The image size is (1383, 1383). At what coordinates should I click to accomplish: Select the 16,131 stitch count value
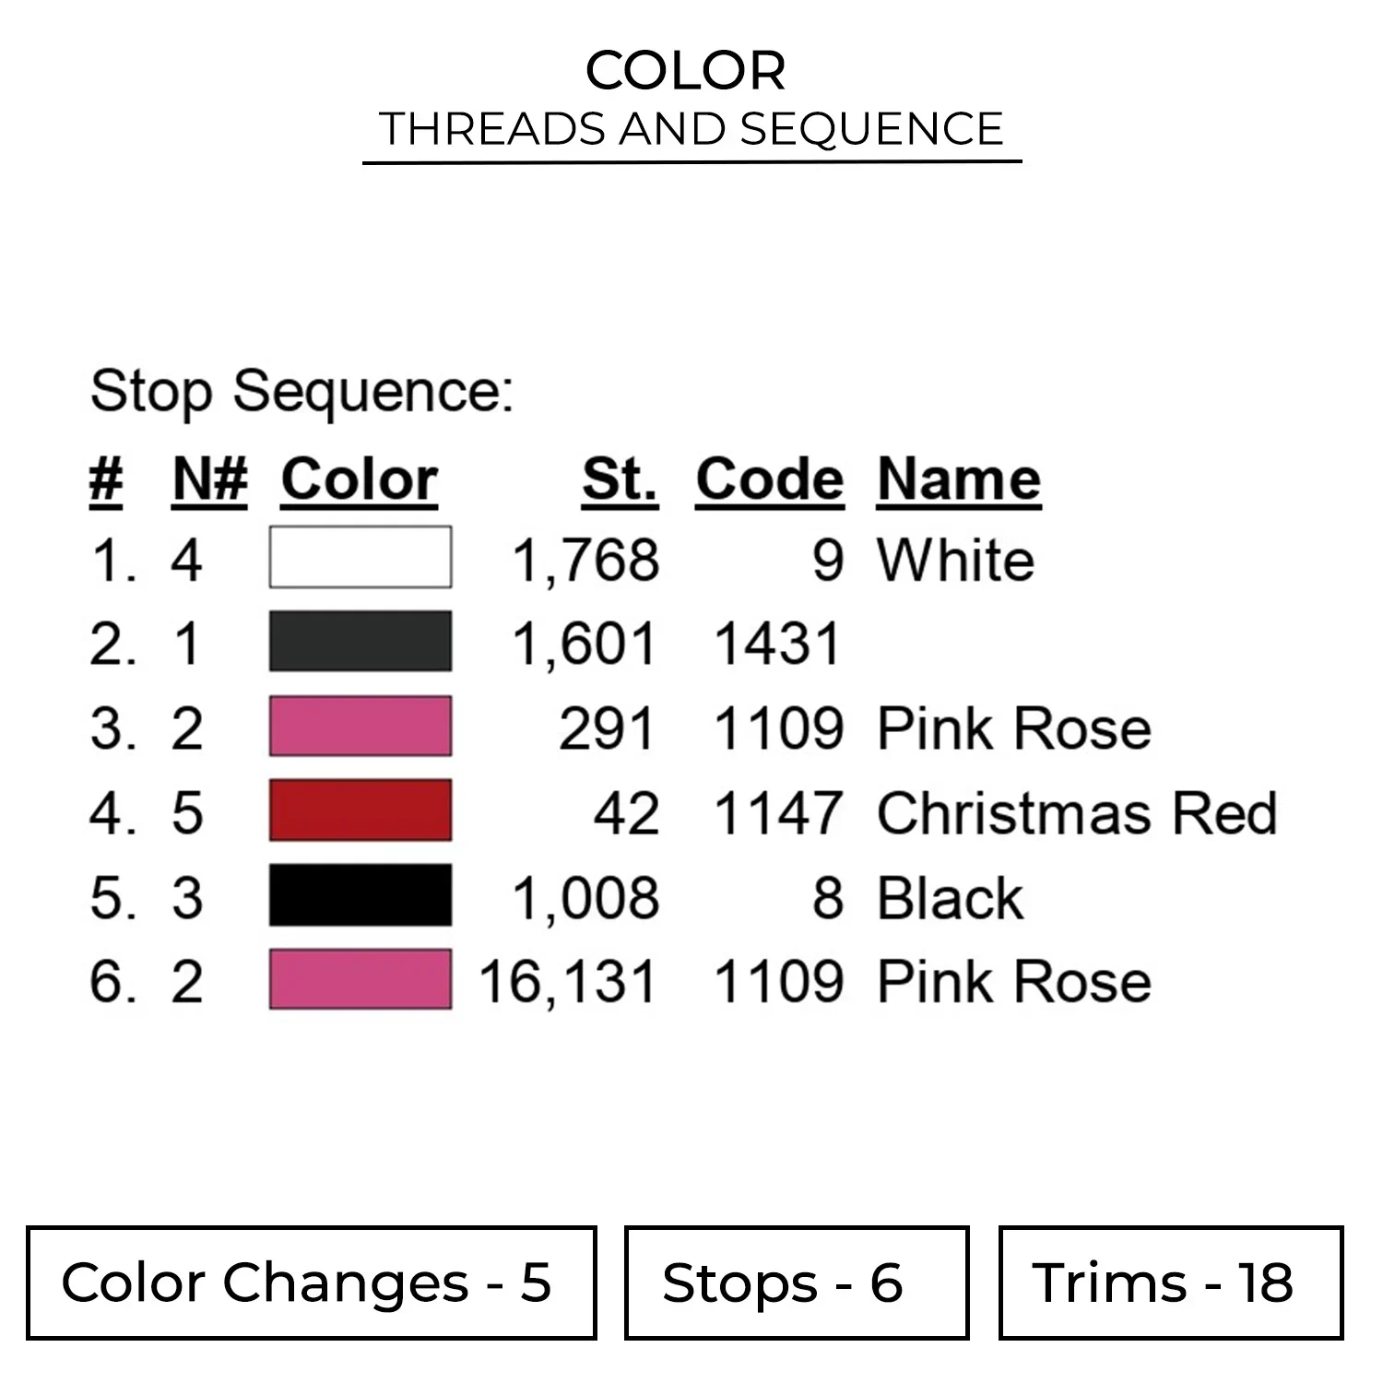coord(566,981)
